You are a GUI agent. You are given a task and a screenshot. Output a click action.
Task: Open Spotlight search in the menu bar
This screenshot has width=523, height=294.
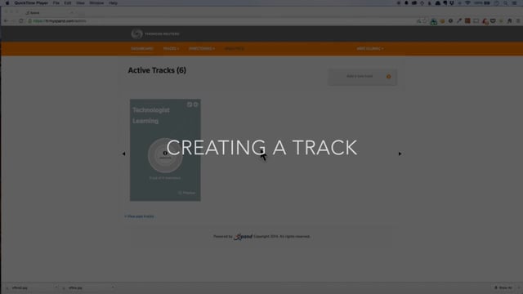(x=506, y=3)
